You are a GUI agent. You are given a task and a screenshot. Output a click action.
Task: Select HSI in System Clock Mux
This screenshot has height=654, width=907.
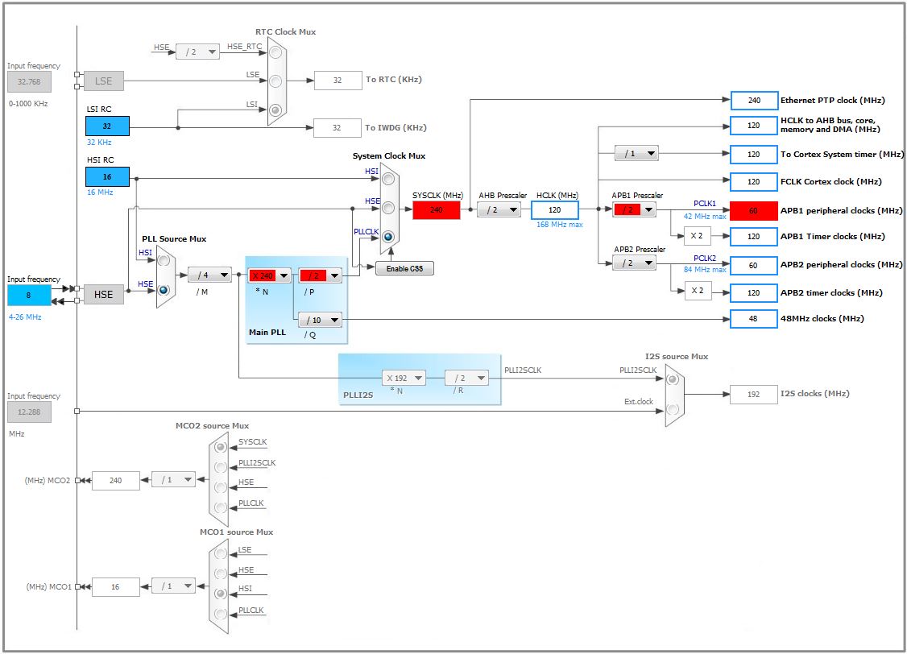tap(389, 179)
